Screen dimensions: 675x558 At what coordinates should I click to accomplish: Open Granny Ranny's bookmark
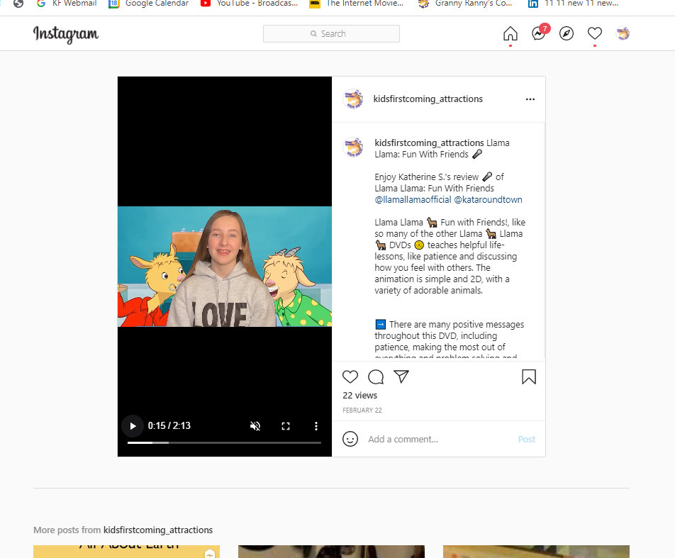(x=465, y=4)
